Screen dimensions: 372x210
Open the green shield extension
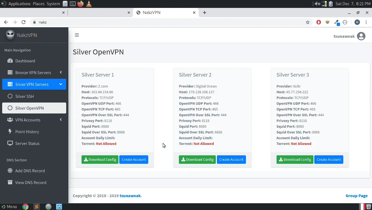pos(327,22)
